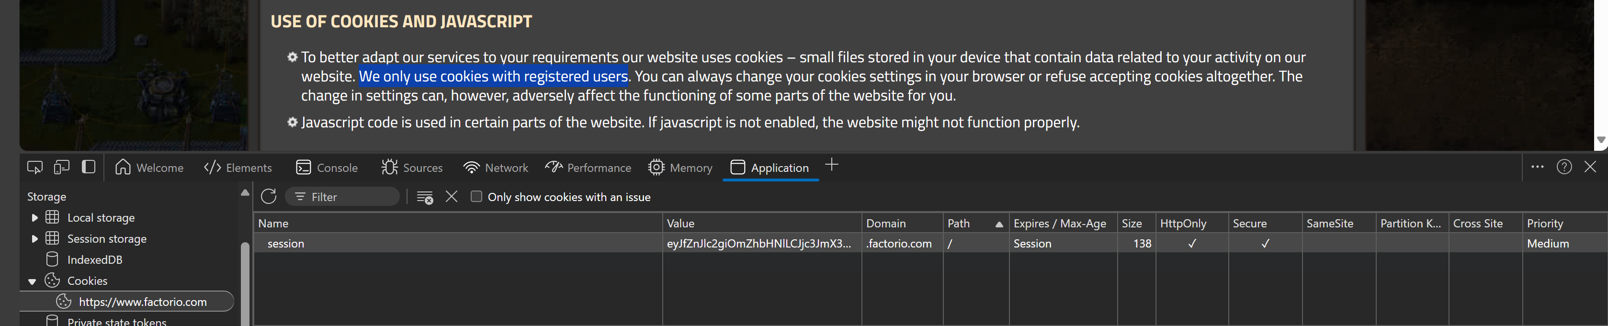Sort by the Value column header
The width and height of the screenshot is (1608, 326).
point(761,224)
